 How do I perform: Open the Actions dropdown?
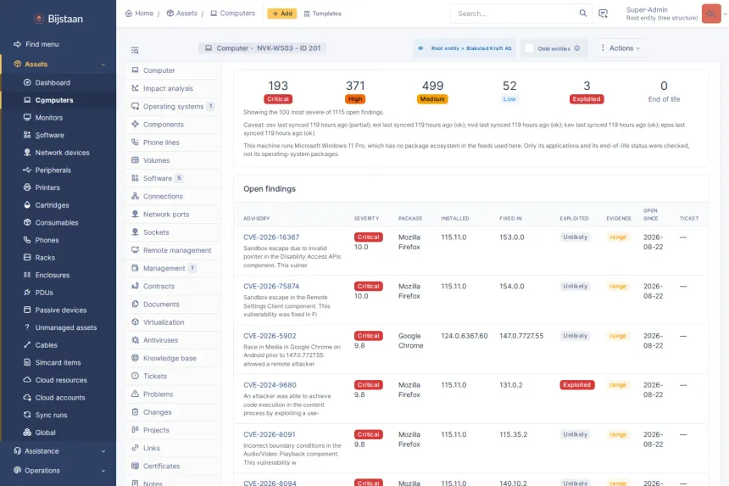(x=620, y=47)
